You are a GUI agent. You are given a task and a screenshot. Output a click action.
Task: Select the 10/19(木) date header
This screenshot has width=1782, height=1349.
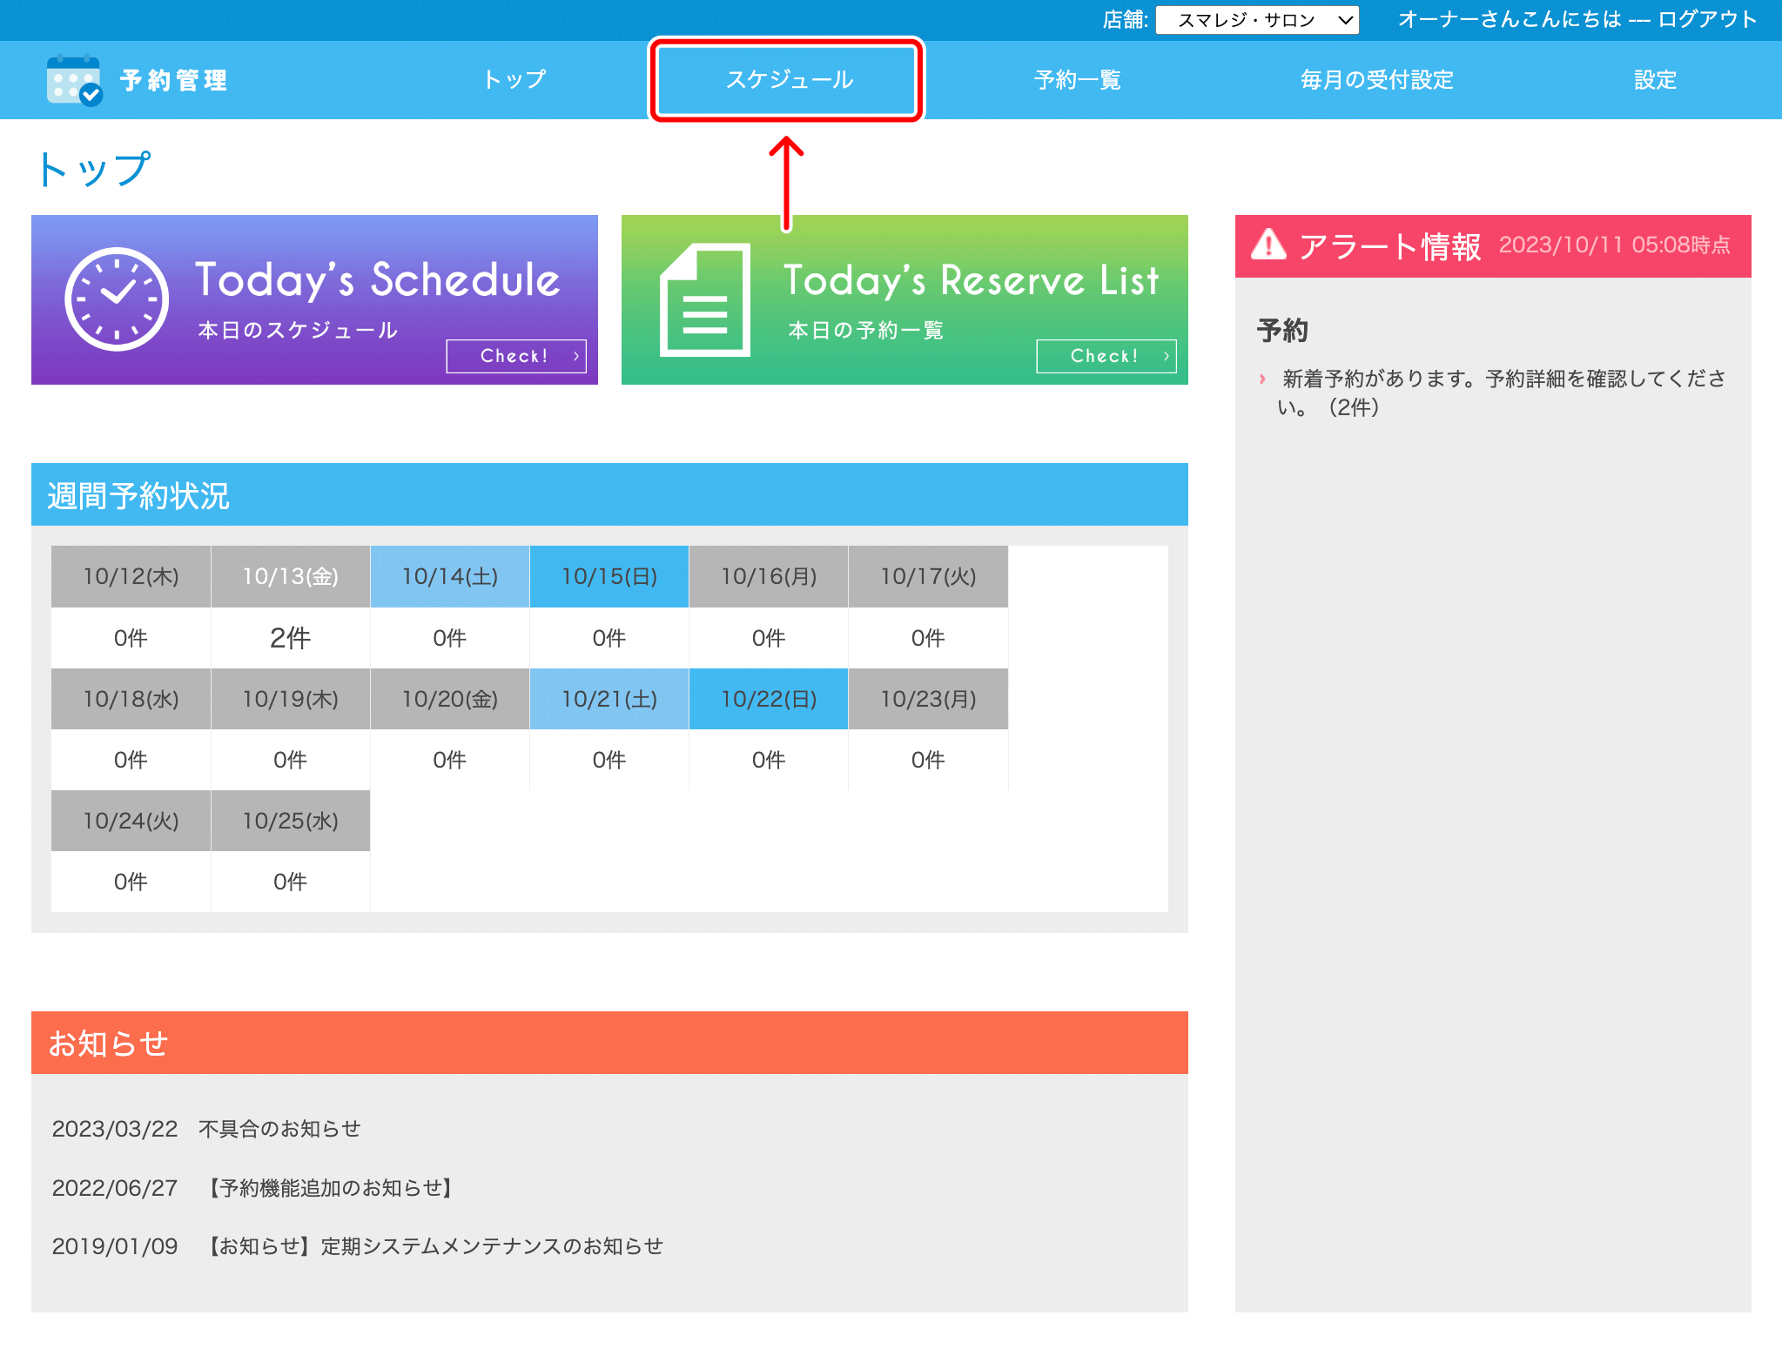(x=290, y=699)
